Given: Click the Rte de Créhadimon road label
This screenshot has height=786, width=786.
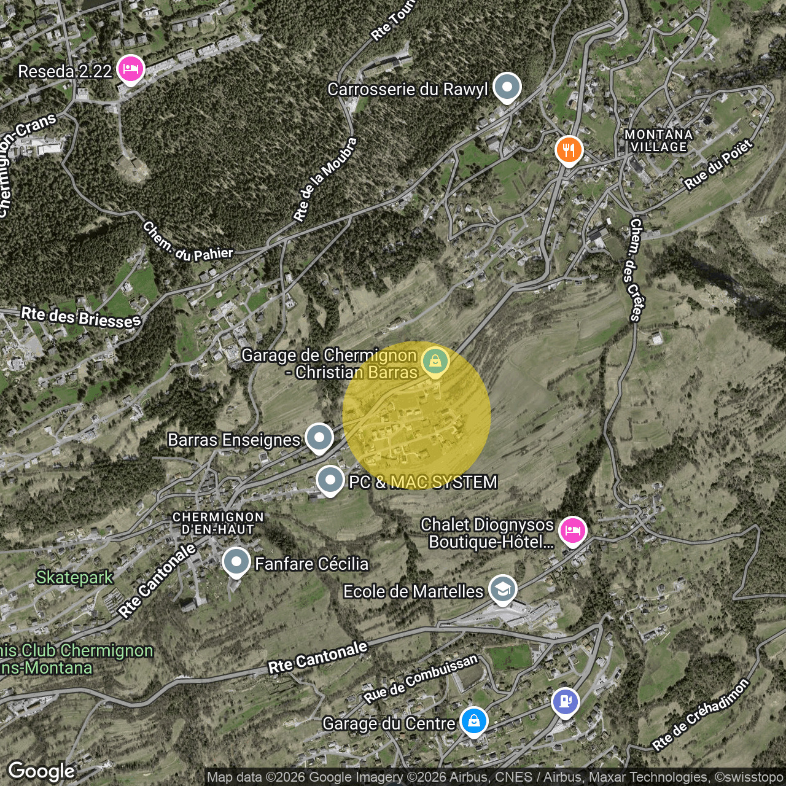Looking at the screenshot, I should [701, 714].
